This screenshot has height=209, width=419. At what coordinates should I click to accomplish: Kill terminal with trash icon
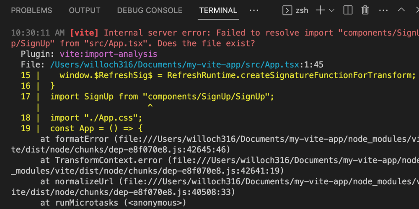365,10
